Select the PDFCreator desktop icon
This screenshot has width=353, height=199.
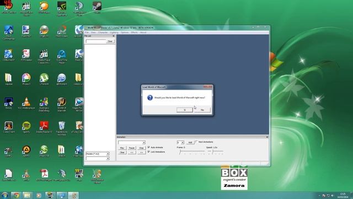[26, 55]
